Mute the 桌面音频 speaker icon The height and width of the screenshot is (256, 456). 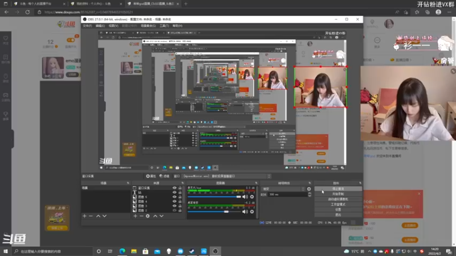pyautogui.click(x=245, y=212)
